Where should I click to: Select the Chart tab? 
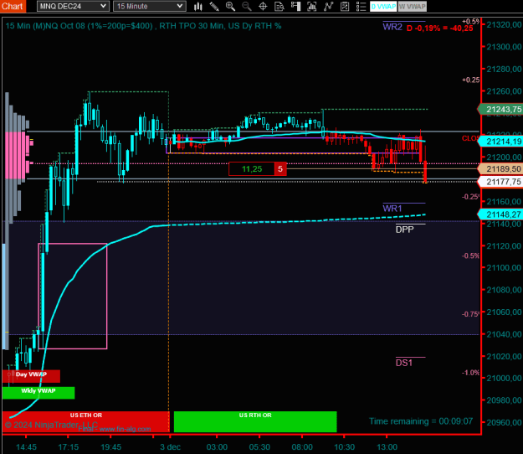(13, 6)
